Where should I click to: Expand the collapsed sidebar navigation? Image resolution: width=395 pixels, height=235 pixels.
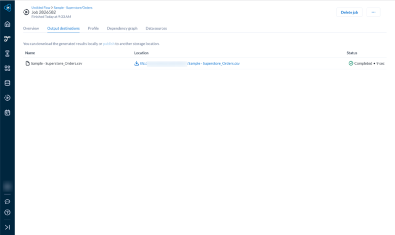(7, 227)
